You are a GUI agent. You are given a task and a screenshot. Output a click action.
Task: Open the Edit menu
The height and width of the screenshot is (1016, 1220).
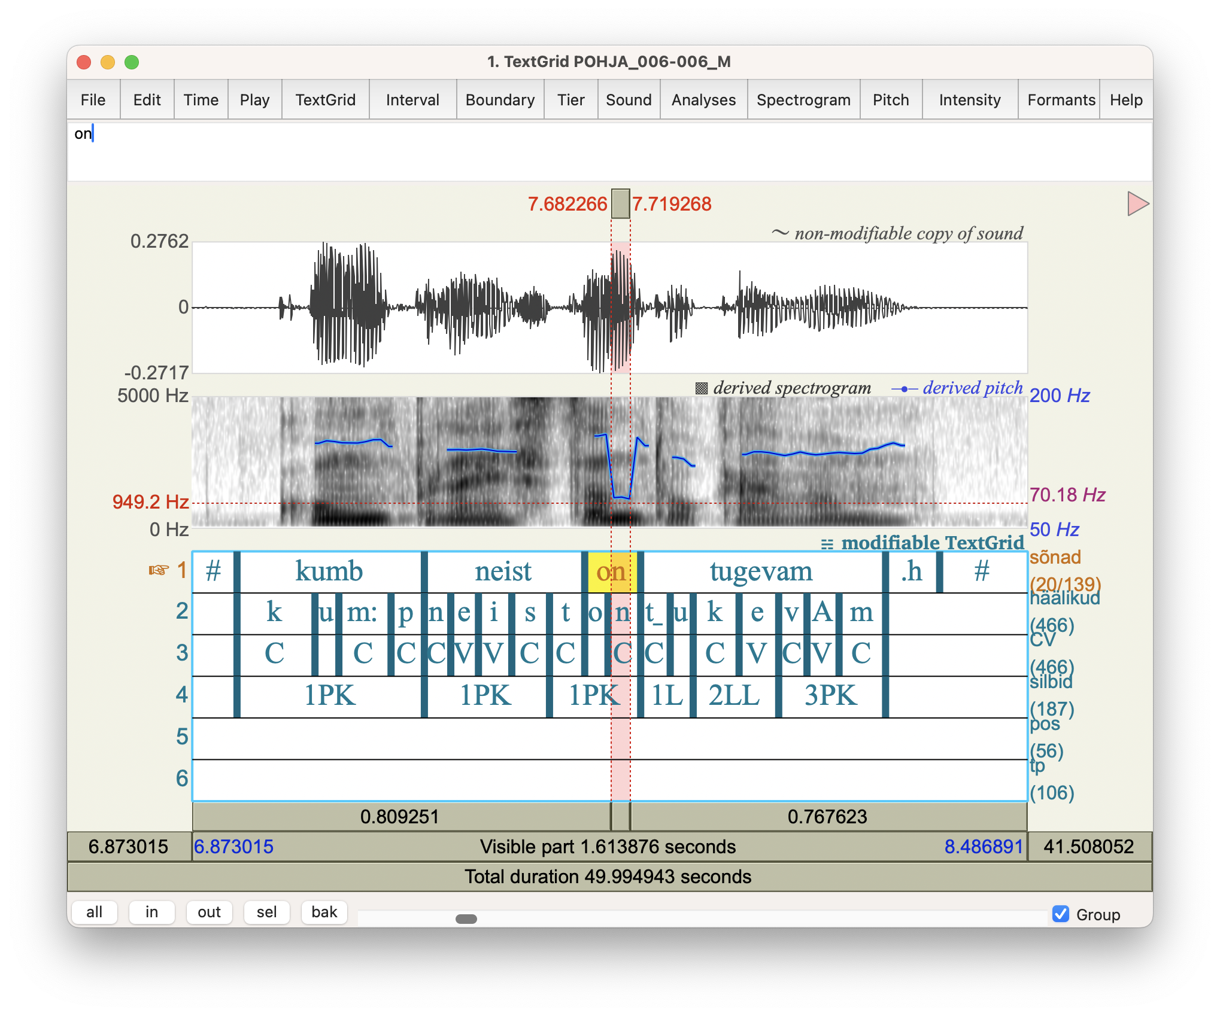coord(147,100)
